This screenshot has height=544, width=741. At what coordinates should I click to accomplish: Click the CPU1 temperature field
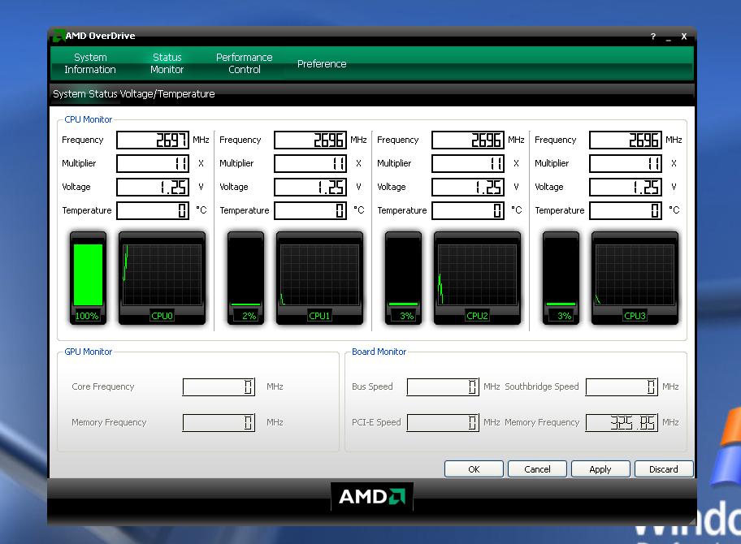(310, 210)
